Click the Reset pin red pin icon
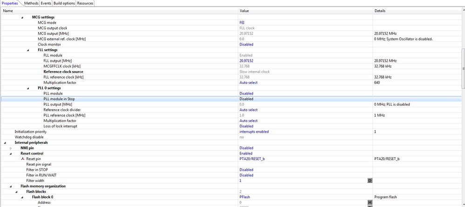The height and width of the screenshot is (207, 465). click(x=23, y=159)
